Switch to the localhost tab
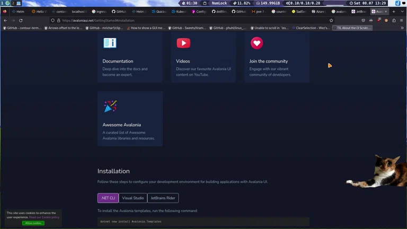 point(79,12)
